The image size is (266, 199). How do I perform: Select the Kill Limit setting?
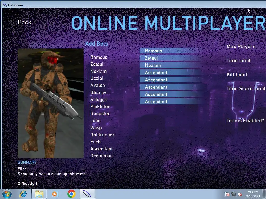[x=237, y=74]
